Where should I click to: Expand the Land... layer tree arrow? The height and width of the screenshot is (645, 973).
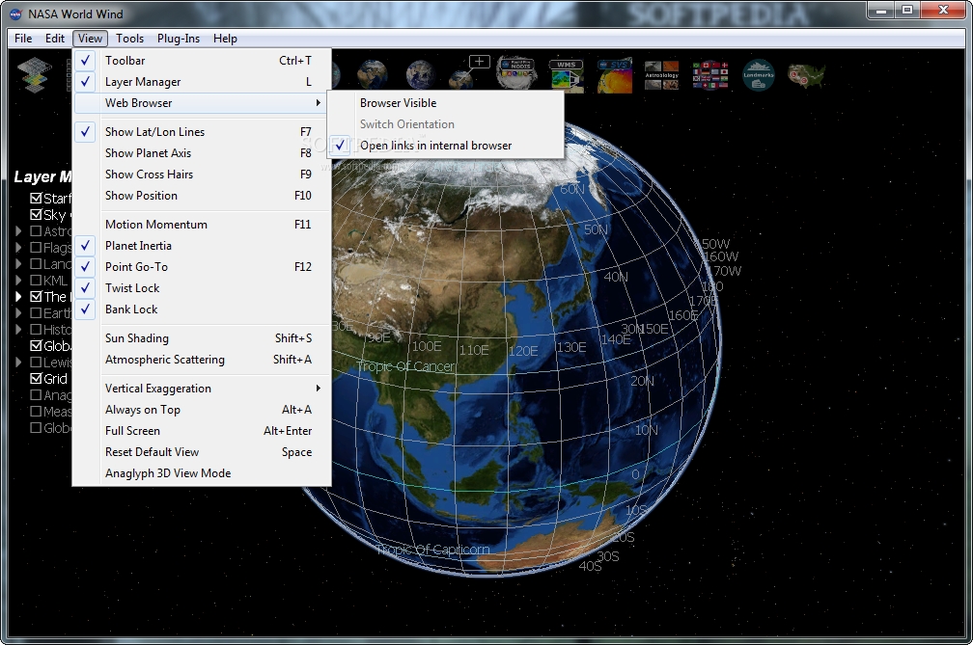tap(18, 264)
